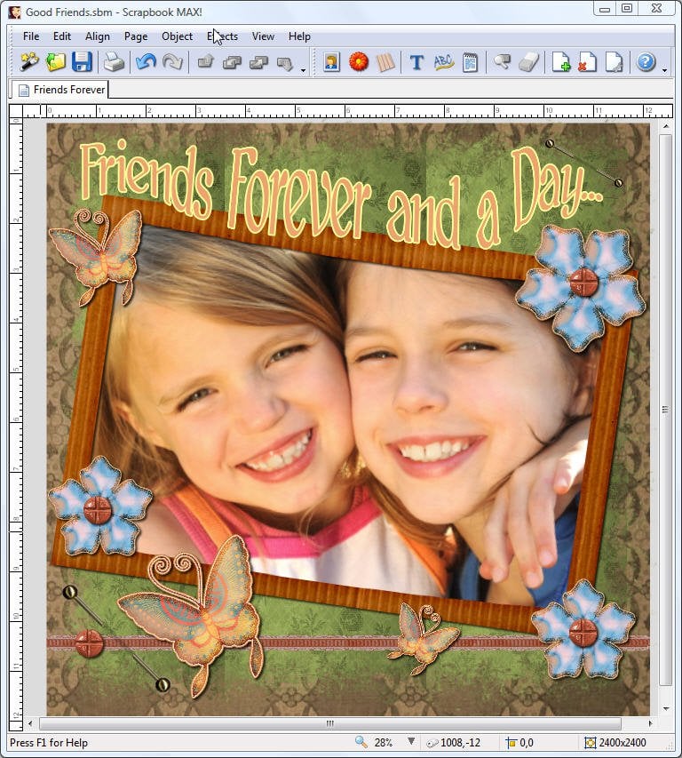Click the vertical scrollbar up arrow
The height and width of the screenshot is (758, 682).
click(666, 126)
